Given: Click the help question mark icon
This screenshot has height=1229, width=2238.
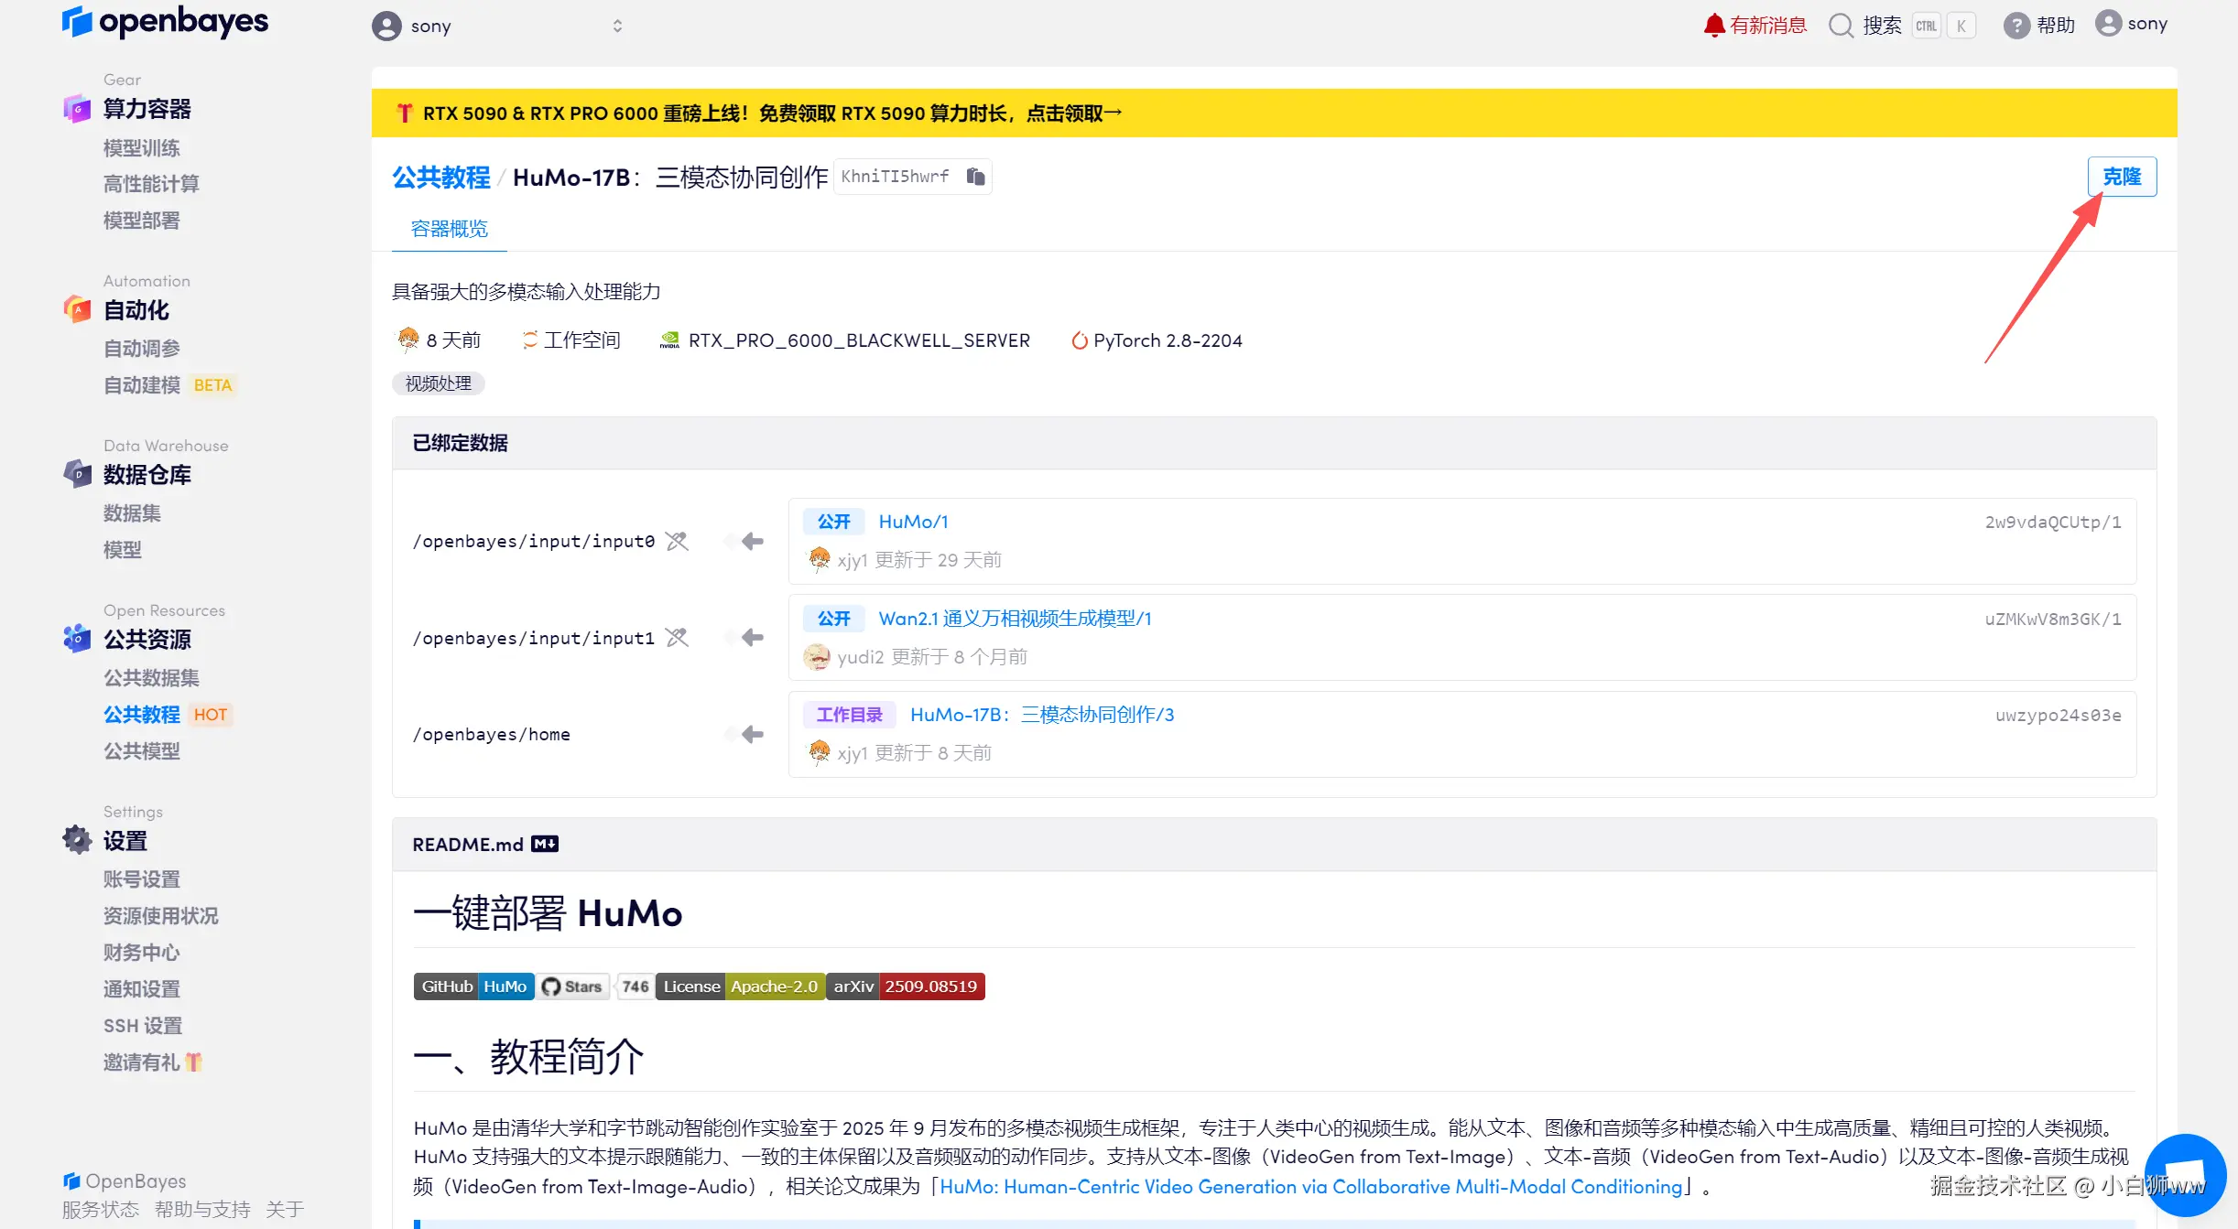Looking at the screenshot, I should (x=2015, y=25).
